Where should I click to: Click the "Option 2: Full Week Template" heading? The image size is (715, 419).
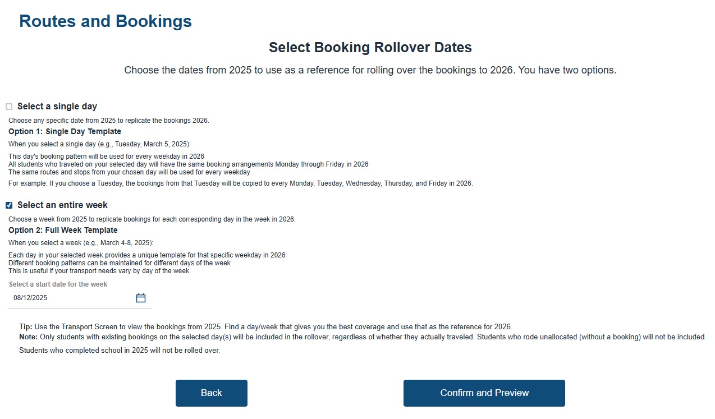pos(63,231)
